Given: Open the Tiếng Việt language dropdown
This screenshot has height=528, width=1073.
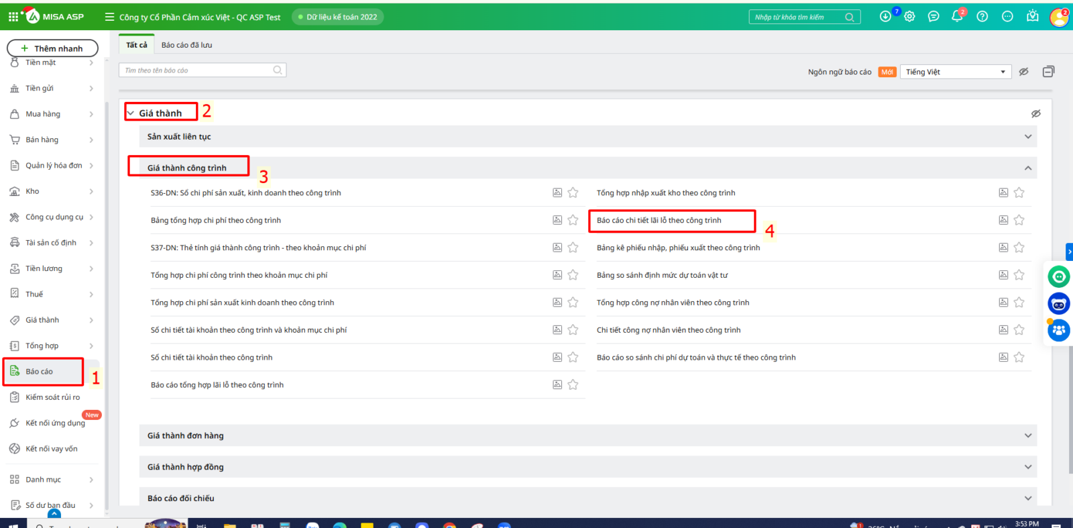Looking at the screenshot, I should point(955,72).
